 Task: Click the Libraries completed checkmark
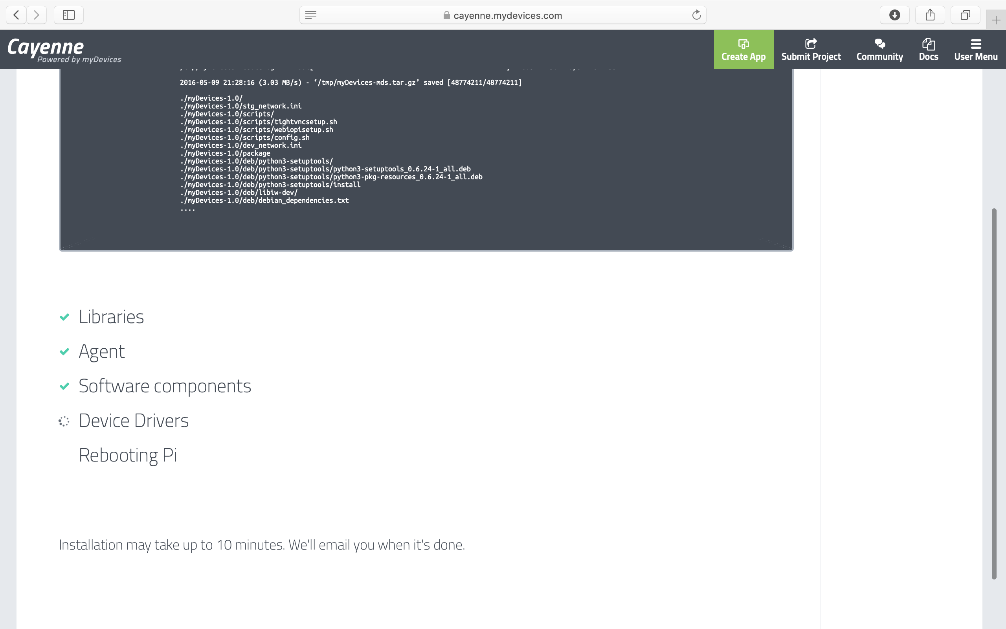pos(64,317)
